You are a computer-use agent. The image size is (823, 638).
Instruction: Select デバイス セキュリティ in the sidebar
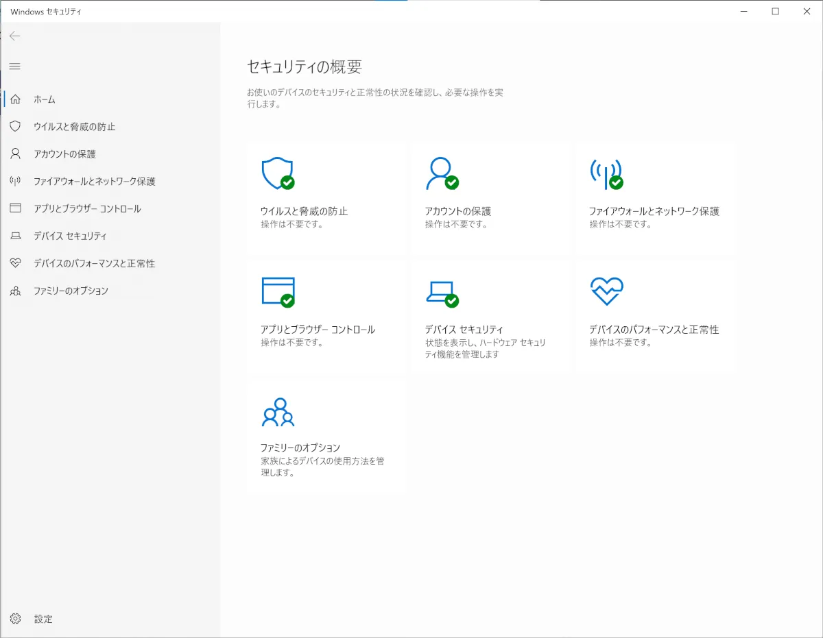coord(70,236)
